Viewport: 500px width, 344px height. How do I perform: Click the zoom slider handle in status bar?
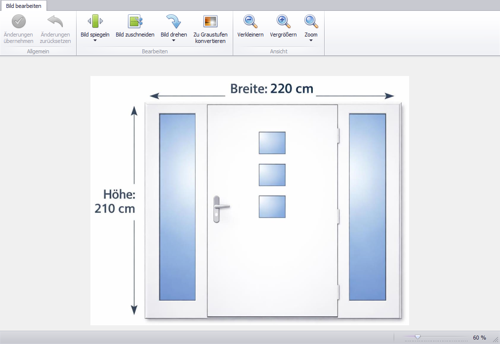pyautogui.click(x=417, y=337)
